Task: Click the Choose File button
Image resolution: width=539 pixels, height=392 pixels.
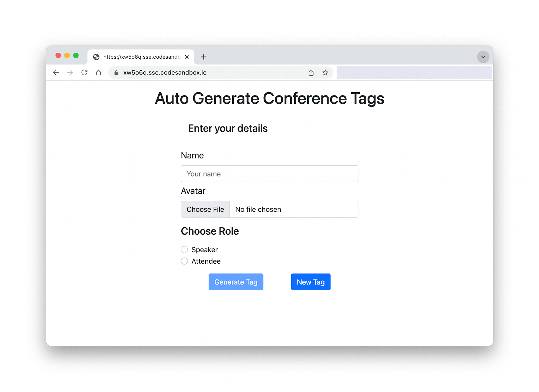Action: (x=205, y=209)
